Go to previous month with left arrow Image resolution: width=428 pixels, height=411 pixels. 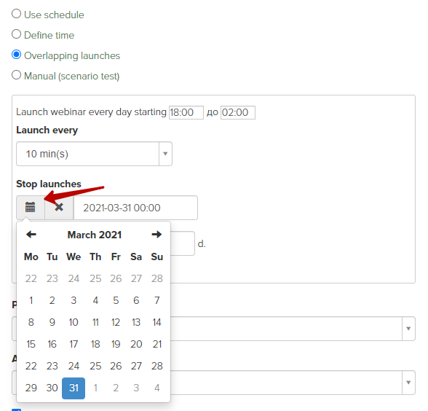tap(31, 234)
